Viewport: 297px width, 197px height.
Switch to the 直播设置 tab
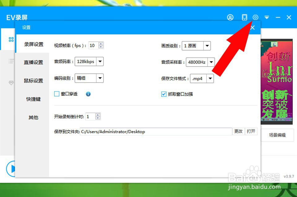tap(33, 62)
